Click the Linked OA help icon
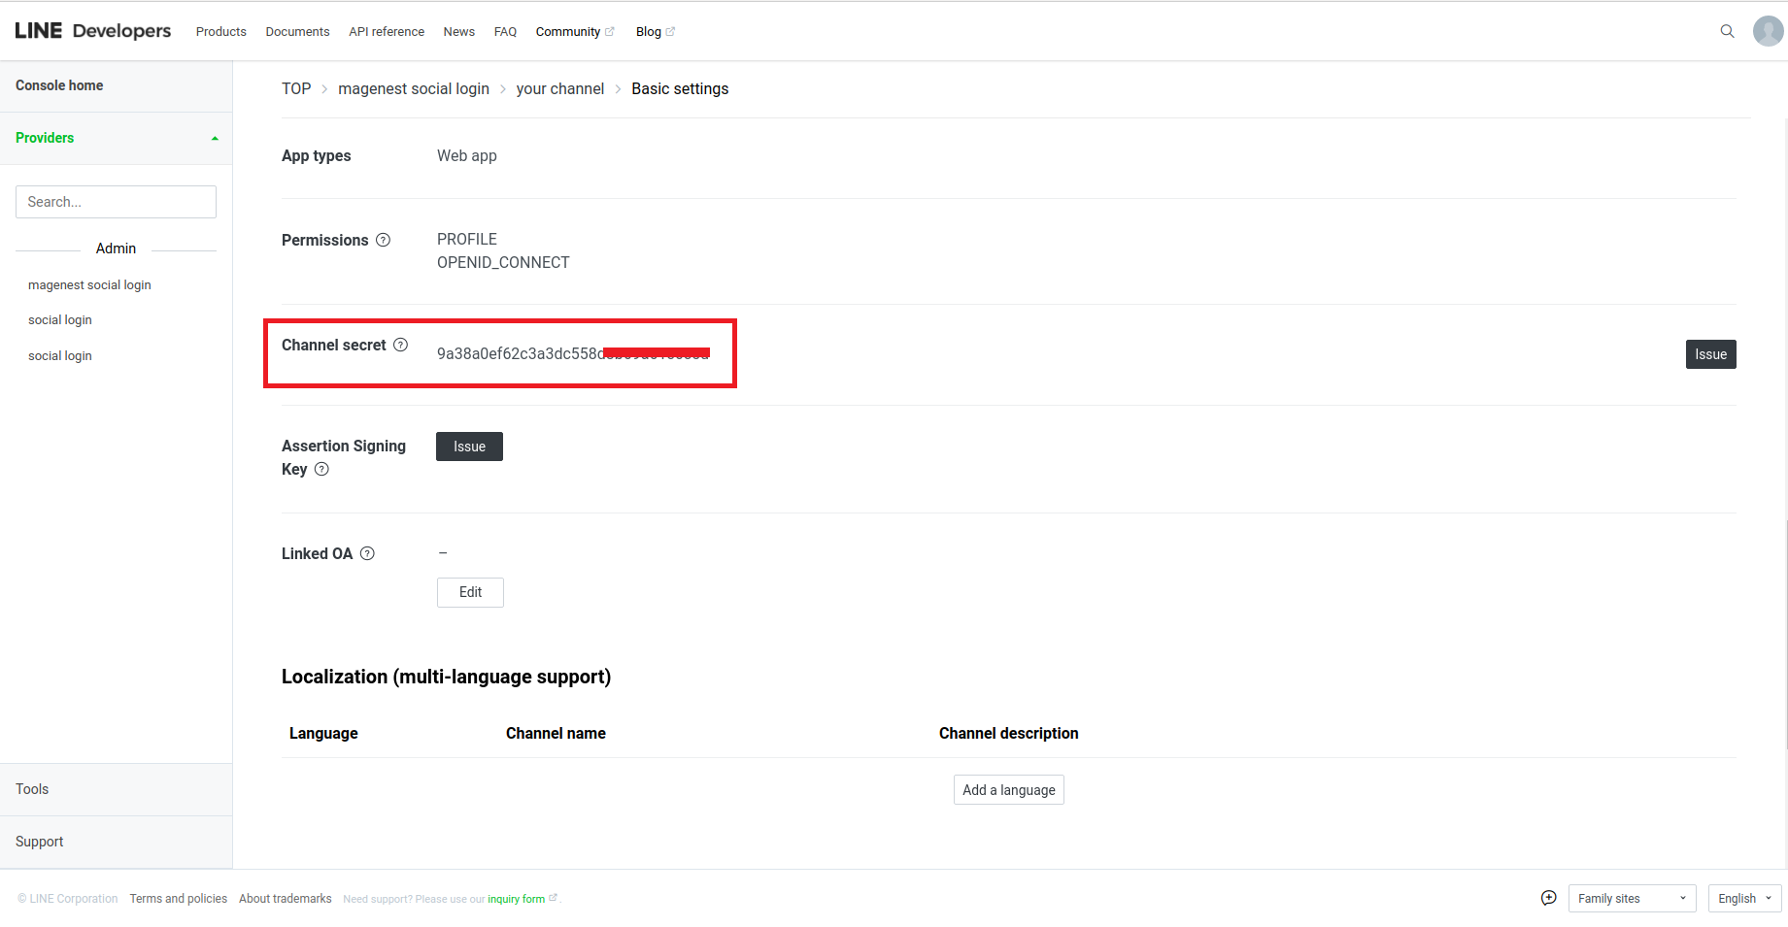 (367, 553)
